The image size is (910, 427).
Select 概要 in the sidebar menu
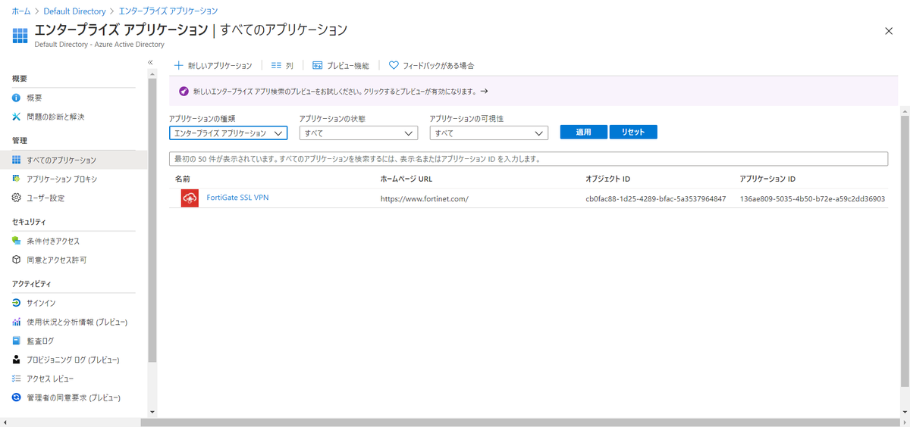point(74,98)
